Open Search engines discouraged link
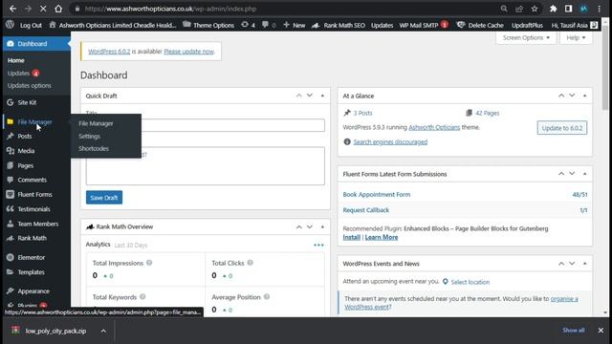 [390, 142]
